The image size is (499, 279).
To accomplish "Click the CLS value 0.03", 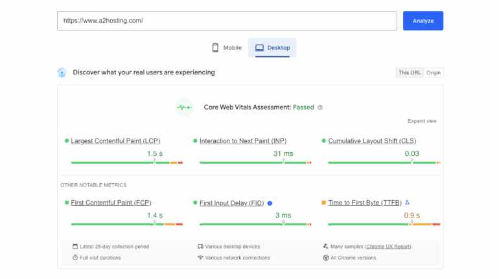I will tap(412, 154).
